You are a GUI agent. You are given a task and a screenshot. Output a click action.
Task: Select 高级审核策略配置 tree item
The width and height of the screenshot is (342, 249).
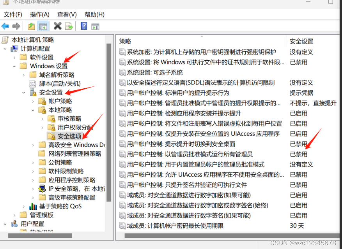point(72,197)
